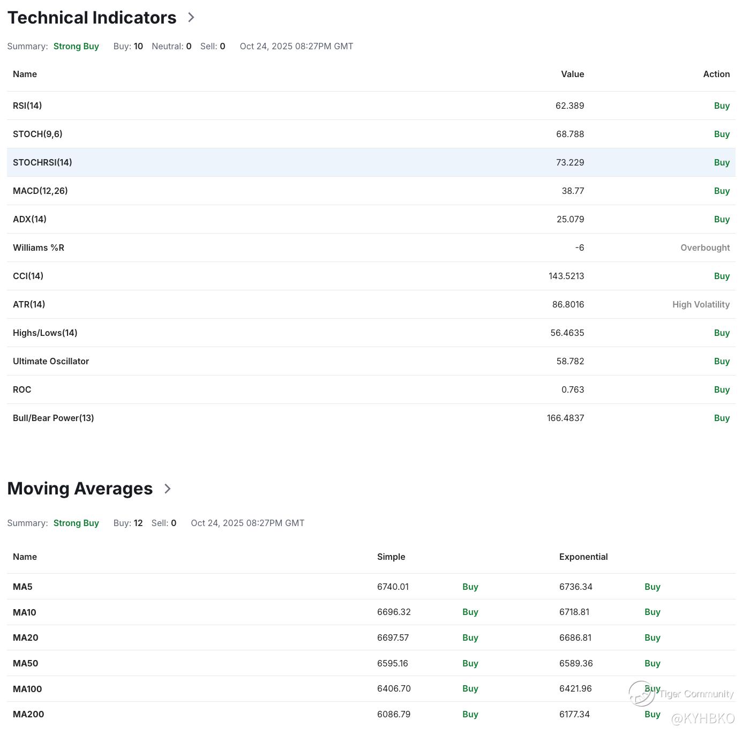Click Strong Buy summary under Technical Indicators
The image size is (749, 735).
76,46
